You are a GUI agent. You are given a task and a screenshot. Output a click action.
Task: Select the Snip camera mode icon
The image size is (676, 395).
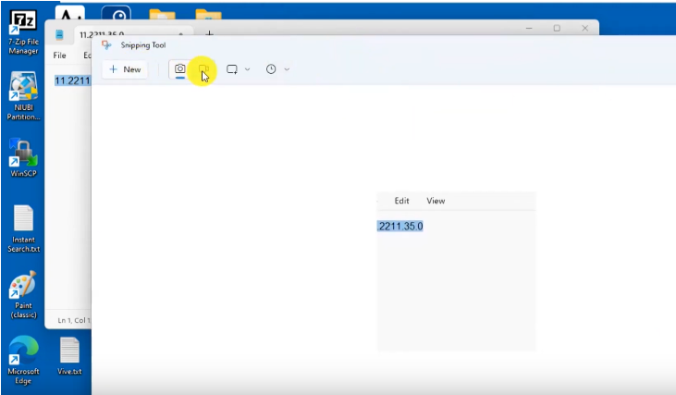click(180, 69)
